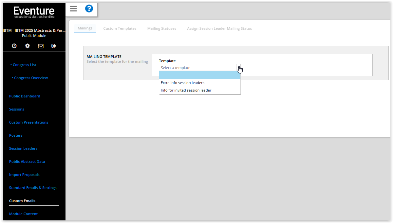Click the clock icon in sidebar
The height and width of the screenshot is (223, 393).
(x=14, y=46)
